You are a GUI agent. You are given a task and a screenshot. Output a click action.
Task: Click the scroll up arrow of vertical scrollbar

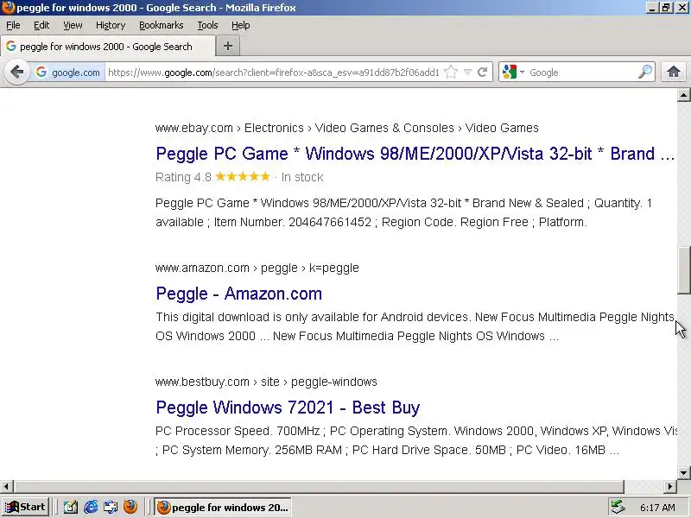point(683,95)
